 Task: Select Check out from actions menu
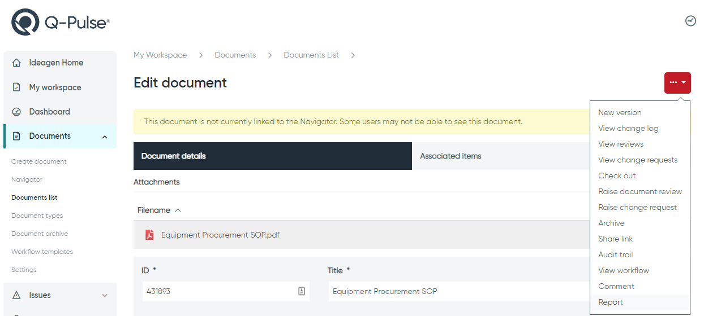point(617,175)
